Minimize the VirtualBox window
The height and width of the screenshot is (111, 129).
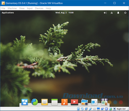(105, 3)
